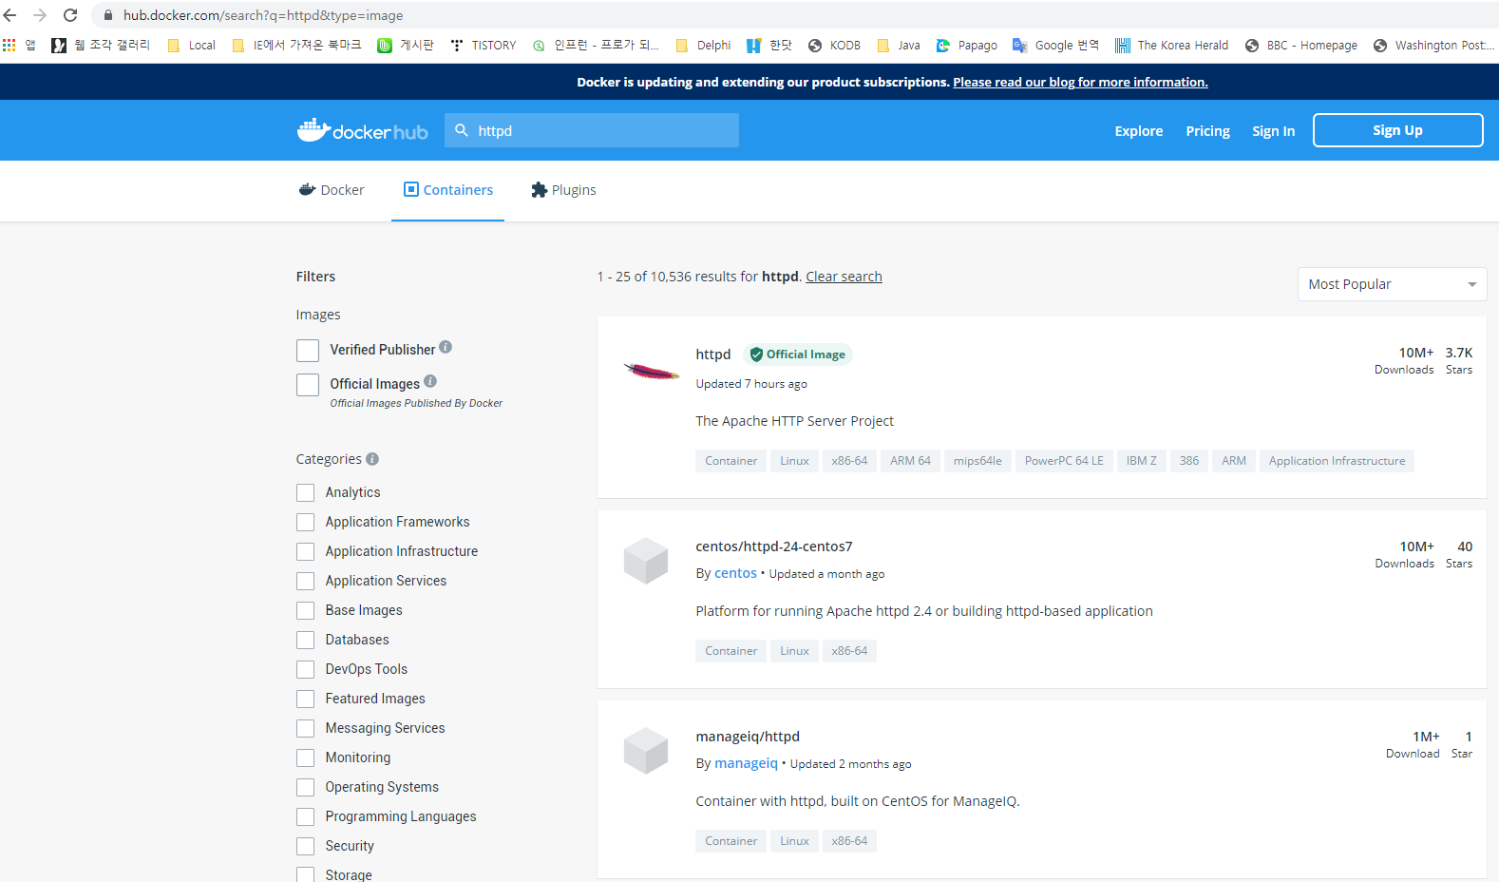This screenshot has width=1499, height=882.
Task: Open The Korea Herald bookmark
Action: point(1171,45)
